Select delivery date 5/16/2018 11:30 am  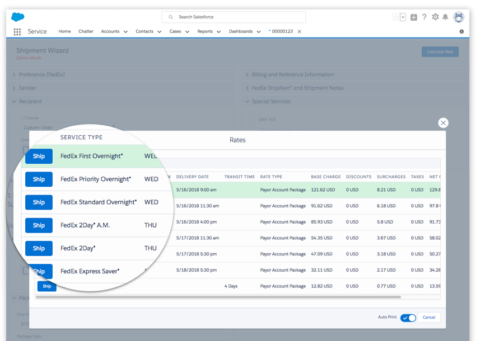(x=198, y=206)
